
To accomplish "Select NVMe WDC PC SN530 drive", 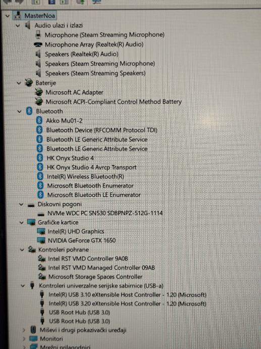I will point(105,213).
